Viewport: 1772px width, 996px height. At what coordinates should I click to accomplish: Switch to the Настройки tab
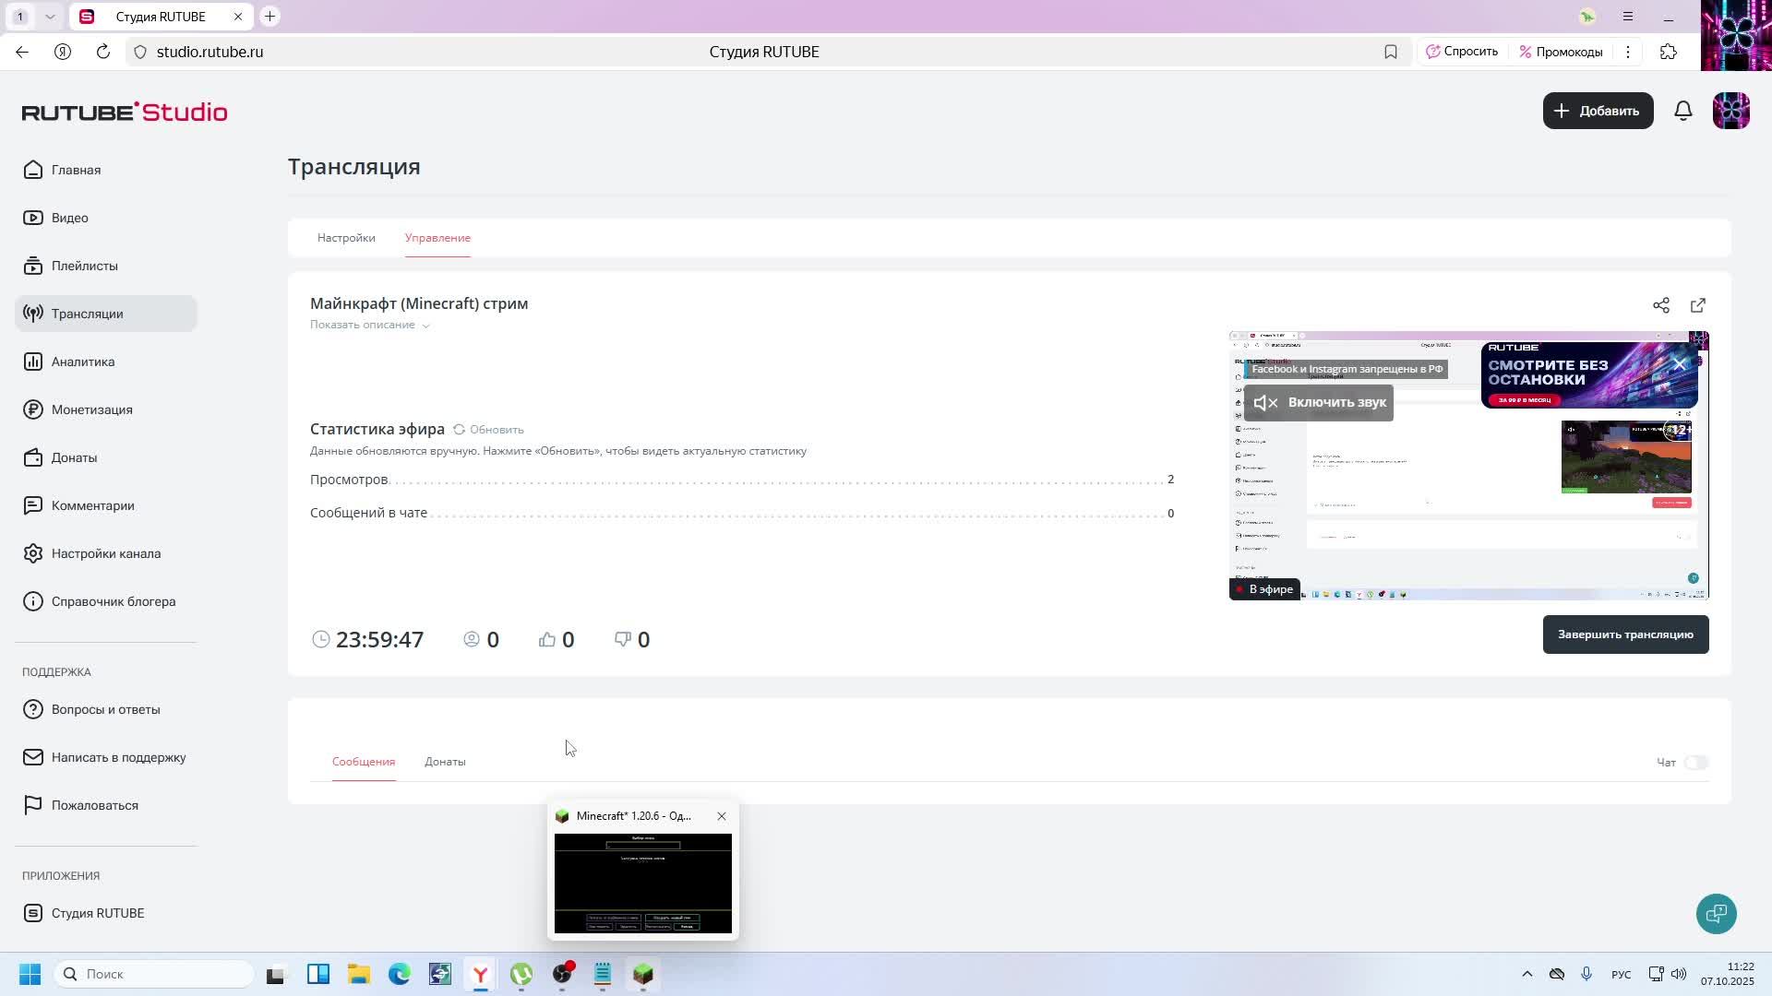click(x=346, y=238)
